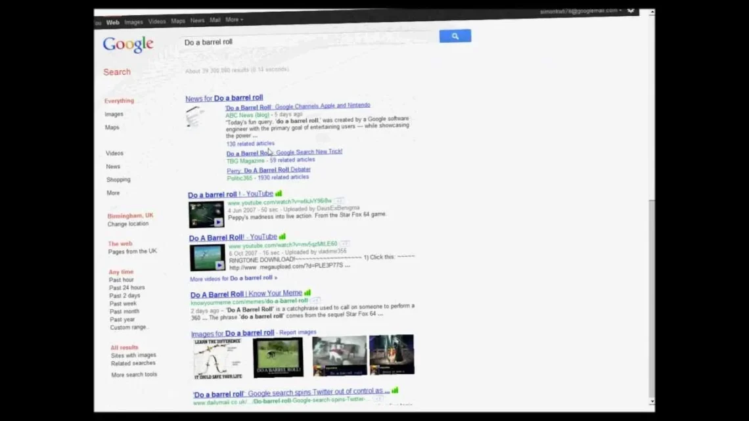
Task: Select Videos filter in left sidebar
Action: point(114,154)
